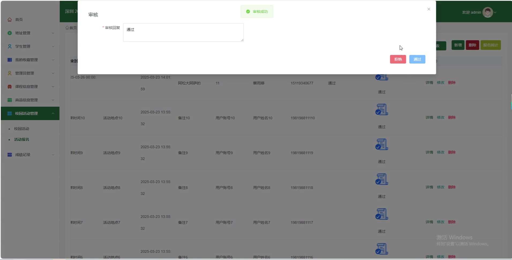Click the audit icon in the 用户姓名8 row

click(x=382, y=179)
